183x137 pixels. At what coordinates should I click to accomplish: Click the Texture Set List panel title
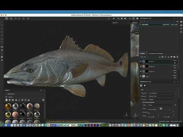click(146, 18)
